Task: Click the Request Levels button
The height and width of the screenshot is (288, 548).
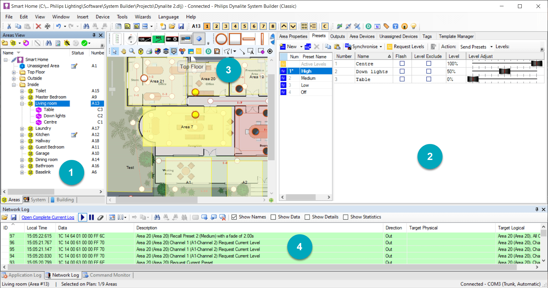Action: [x=406, y=47]
